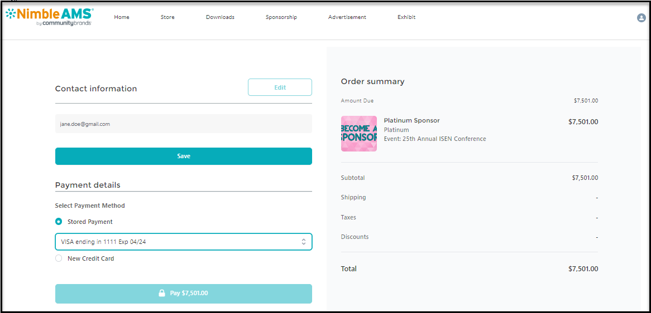Open the Store menu item

pos(167,17)
